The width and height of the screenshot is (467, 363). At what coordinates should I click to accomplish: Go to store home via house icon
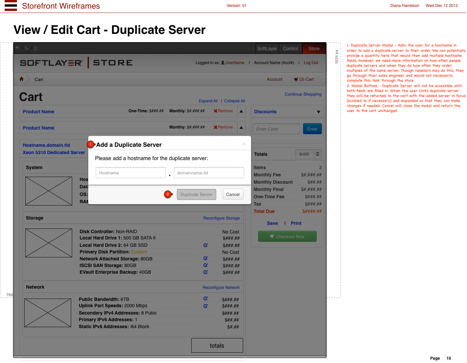22,79
